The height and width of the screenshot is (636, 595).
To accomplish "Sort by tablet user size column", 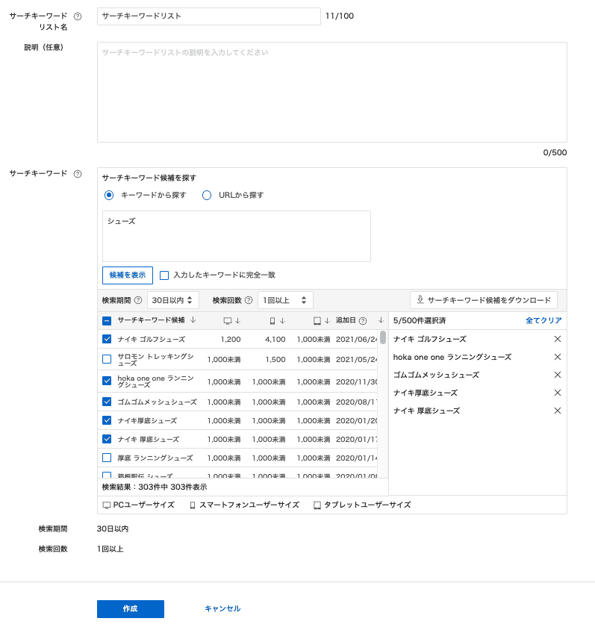I will (x=327, y=321).
